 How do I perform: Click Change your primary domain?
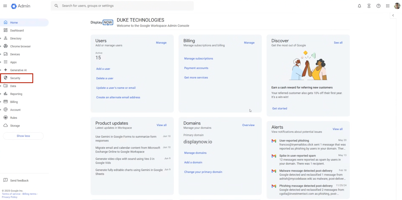click(x=203, y=172)
